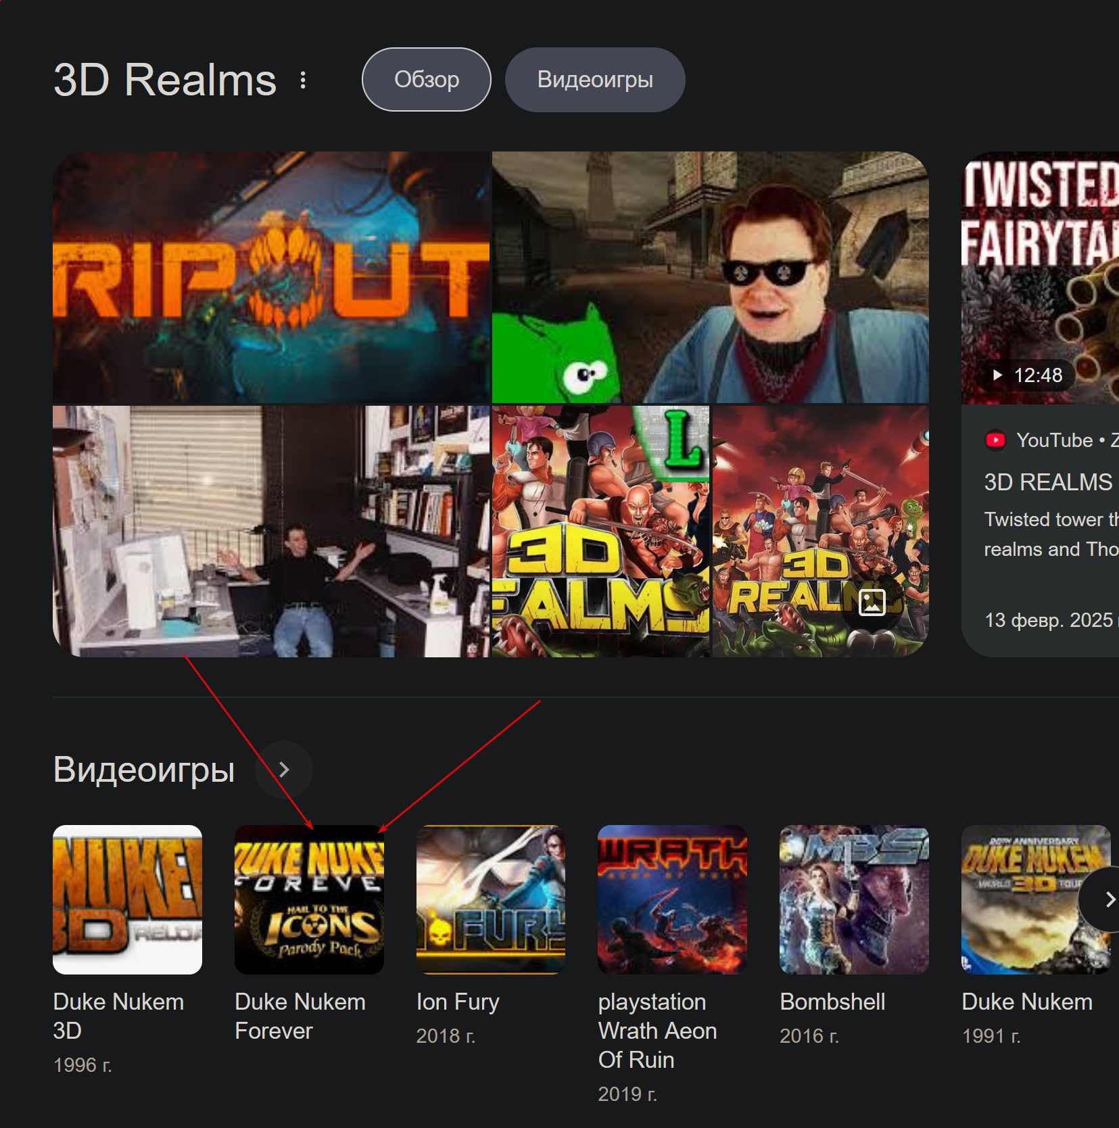Click the YouTube source icon
1119x1128 pixels.
tap(996, 440)
